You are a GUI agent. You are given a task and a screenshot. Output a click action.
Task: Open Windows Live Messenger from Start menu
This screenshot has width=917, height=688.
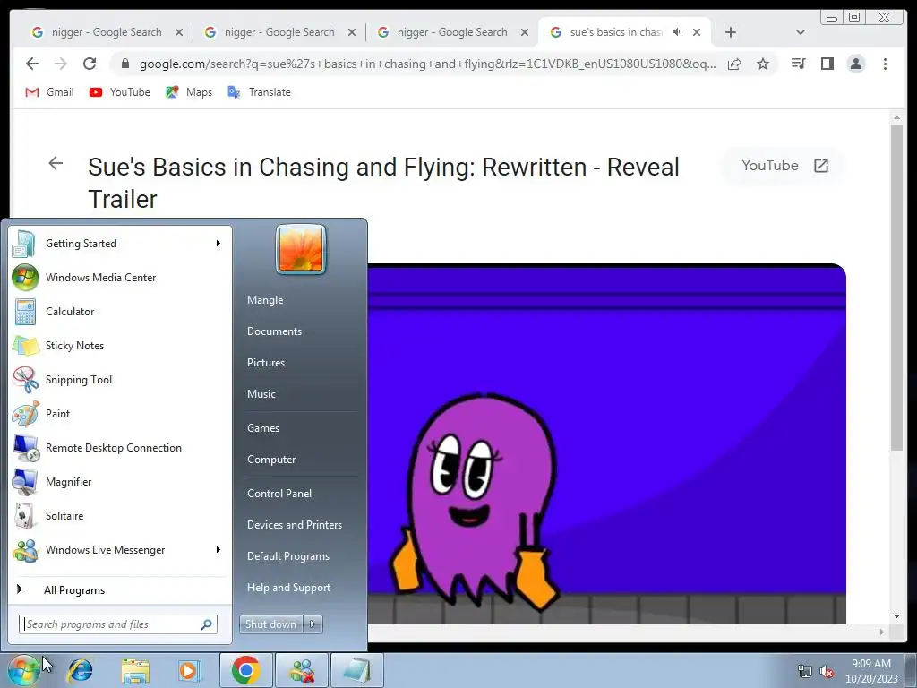pyautogui.click(x=120, y=549)
